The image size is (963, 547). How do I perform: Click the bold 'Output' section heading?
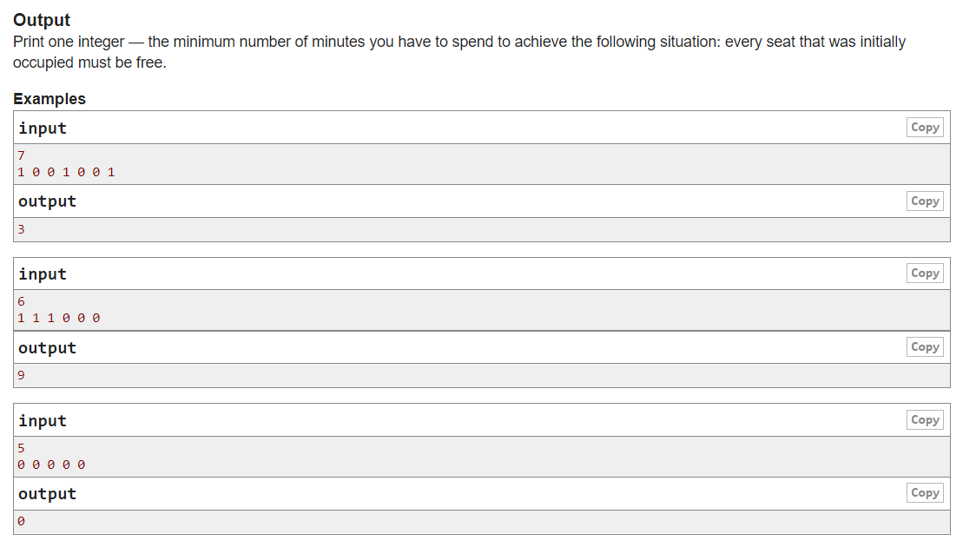click(42, 20)
